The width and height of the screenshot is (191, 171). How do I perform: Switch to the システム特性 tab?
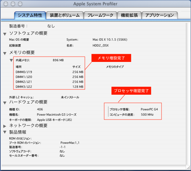click(30, 15)
